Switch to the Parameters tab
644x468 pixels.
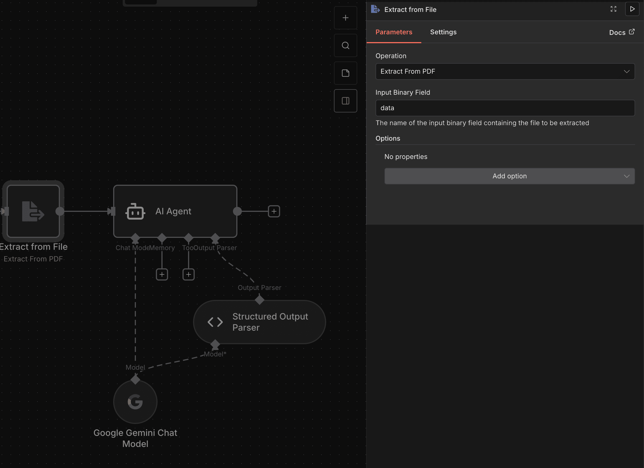(x=394, y=32)
